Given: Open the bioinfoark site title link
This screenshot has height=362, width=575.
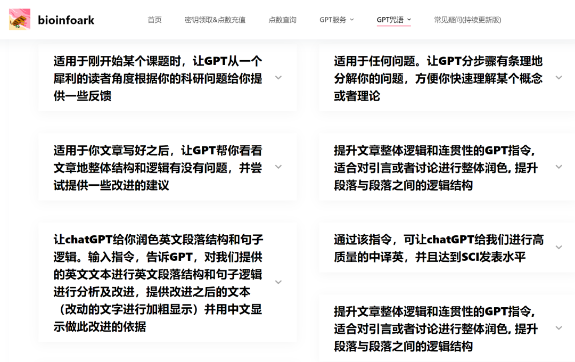Looking at the screenshot, I should coord(66,20).
